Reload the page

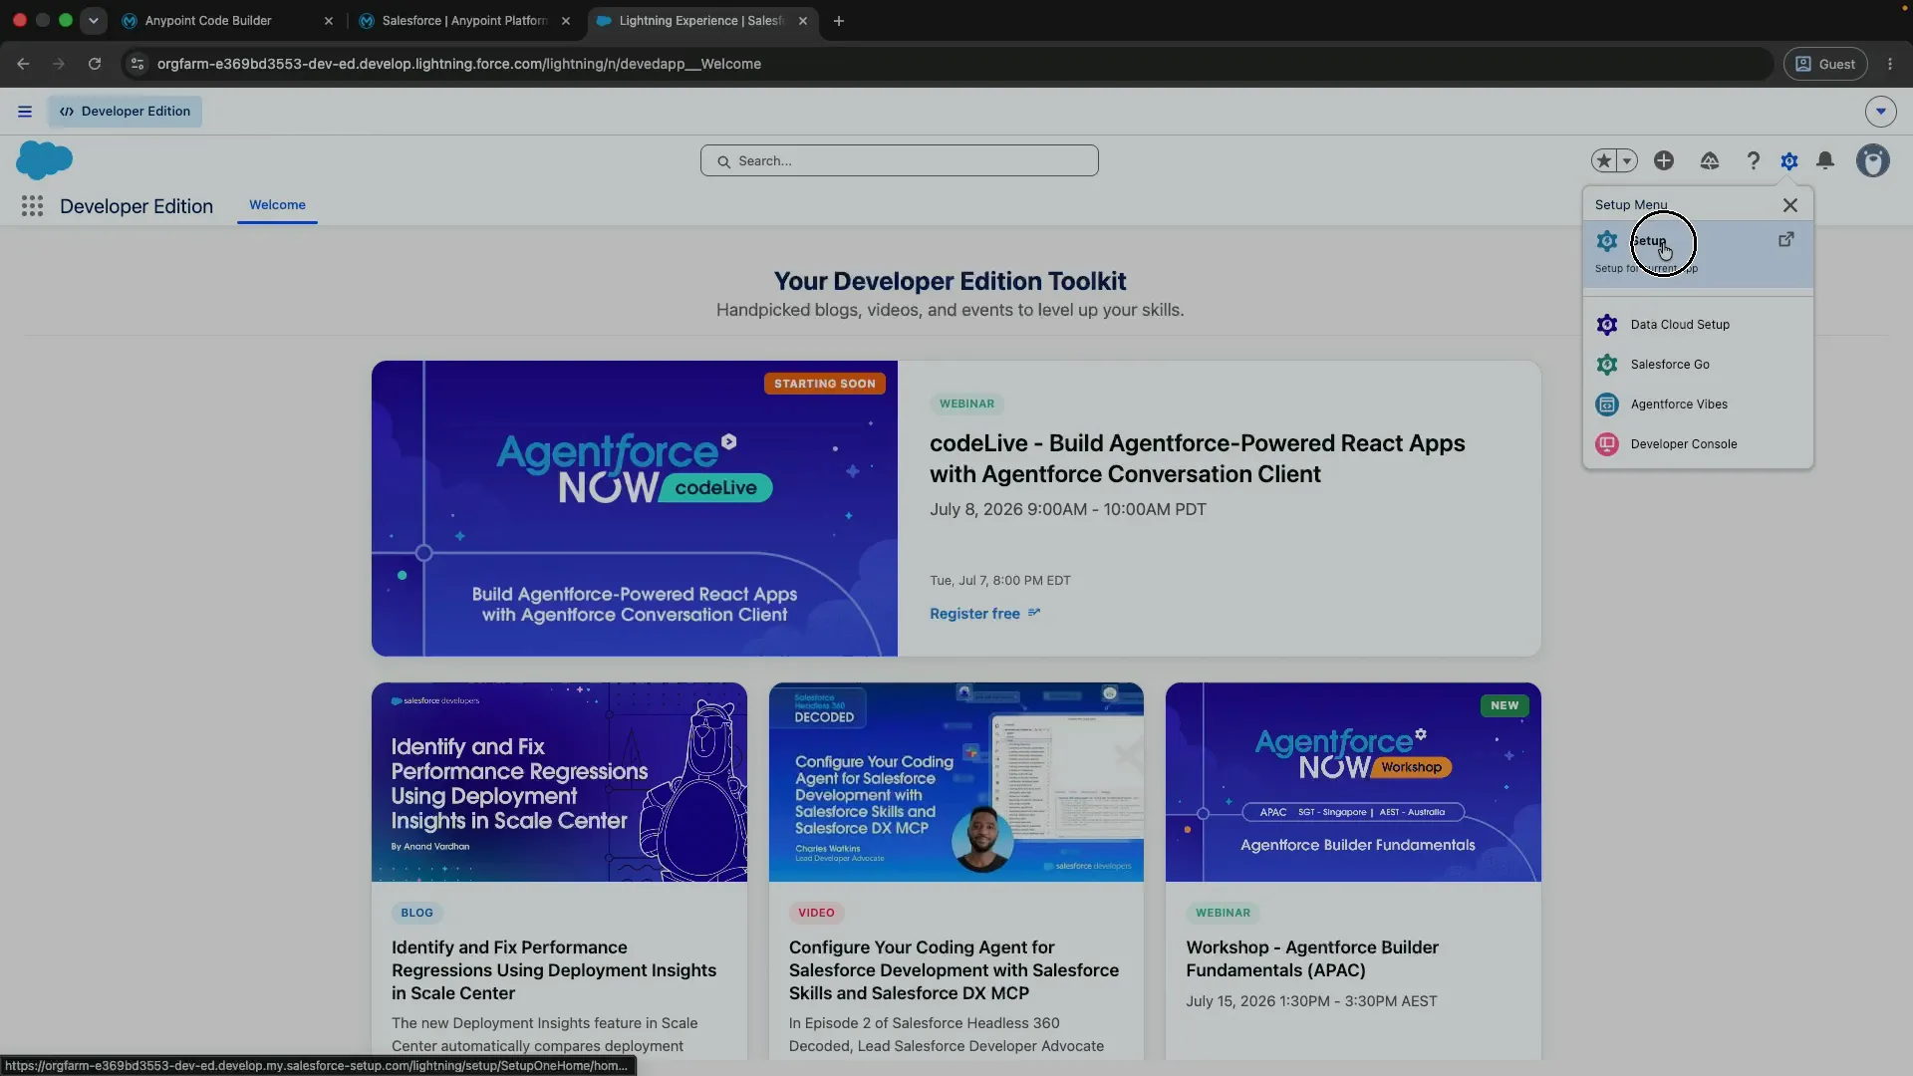click(x=95, y=64)
